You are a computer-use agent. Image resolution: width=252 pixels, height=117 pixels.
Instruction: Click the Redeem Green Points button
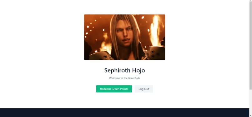pyautogui.click(x=114, y=89)
